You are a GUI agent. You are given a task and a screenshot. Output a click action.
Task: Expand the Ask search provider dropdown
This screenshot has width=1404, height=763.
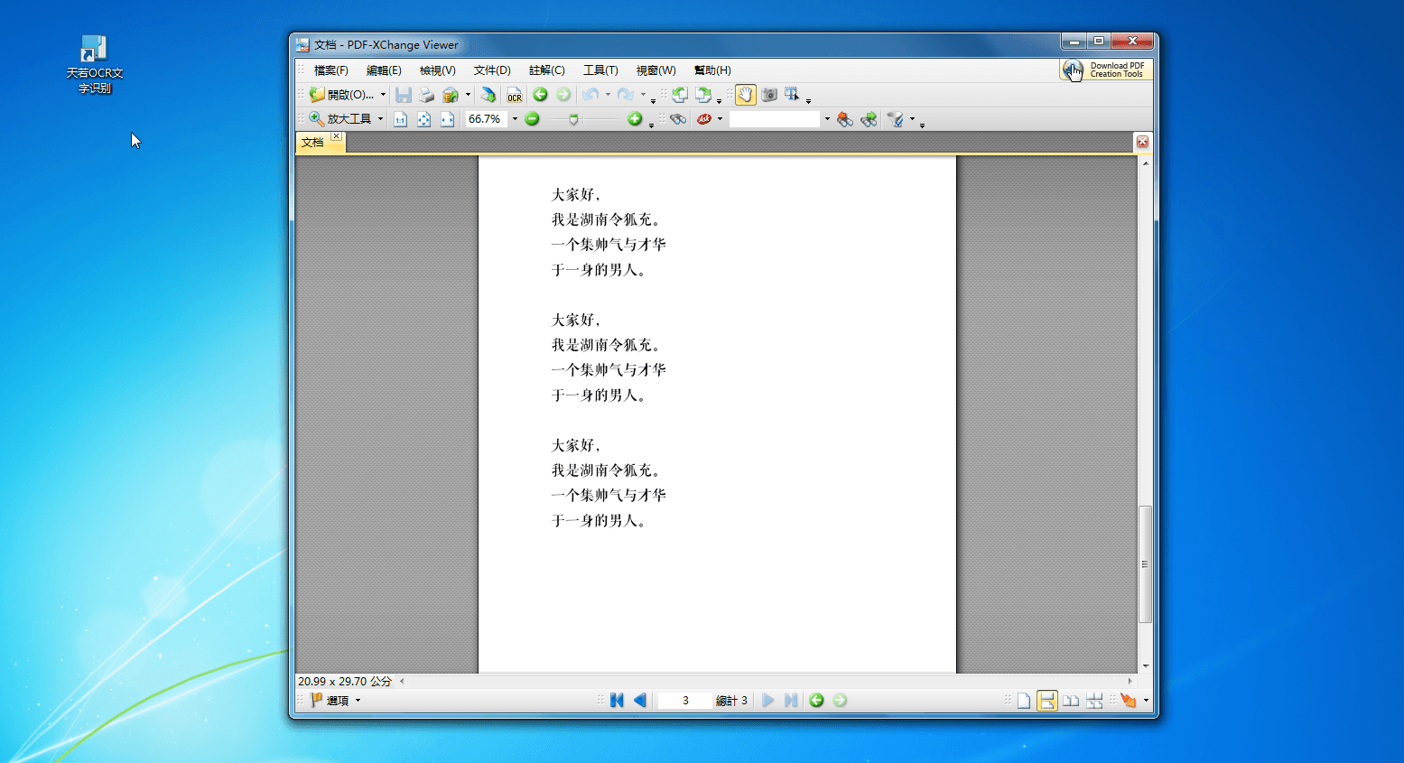coord(720,119)
